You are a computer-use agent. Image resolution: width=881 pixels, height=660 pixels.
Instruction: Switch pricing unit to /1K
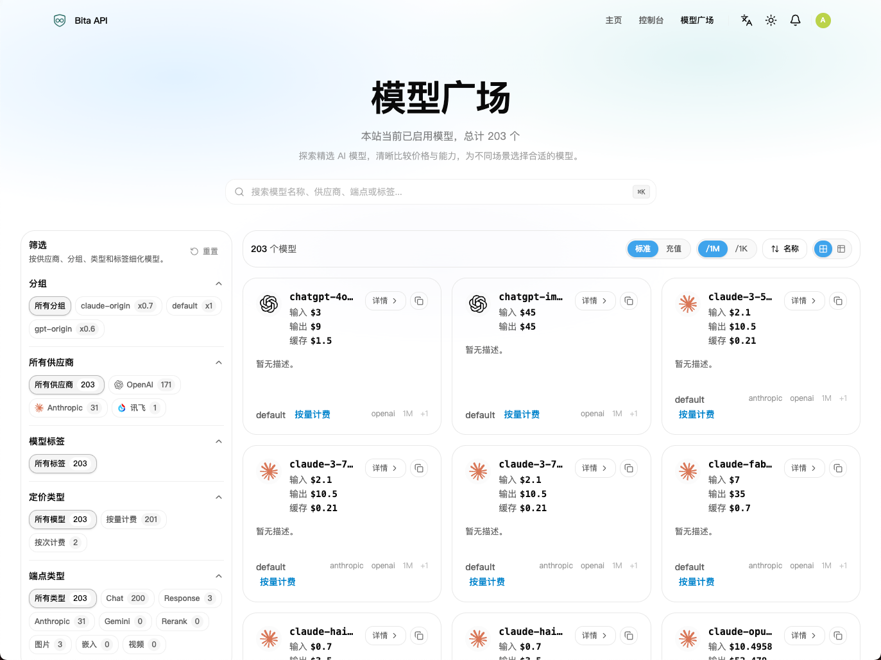(741, 249)
